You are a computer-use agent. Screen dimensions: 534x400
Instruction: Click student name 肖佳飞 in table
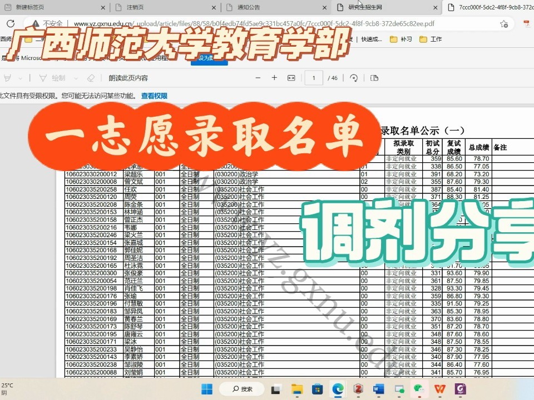click(133, 288)
